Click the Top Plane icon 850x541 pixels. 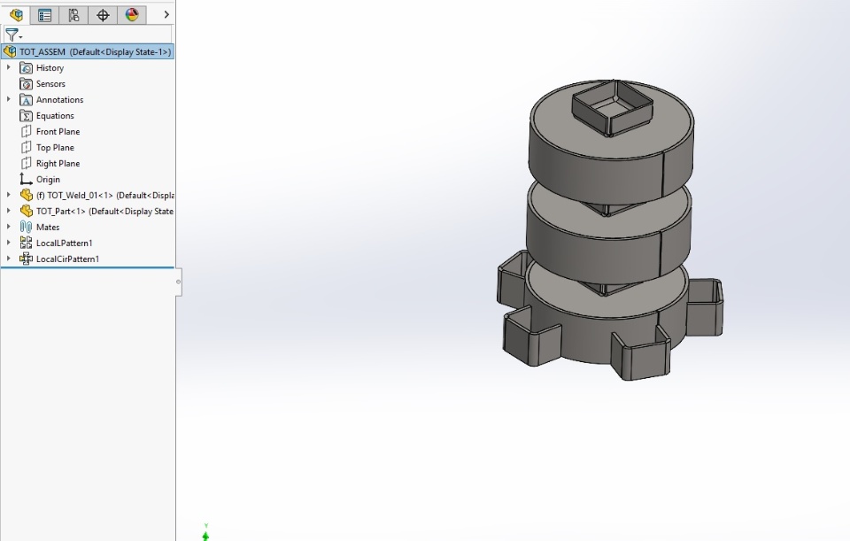pos(26,147)
